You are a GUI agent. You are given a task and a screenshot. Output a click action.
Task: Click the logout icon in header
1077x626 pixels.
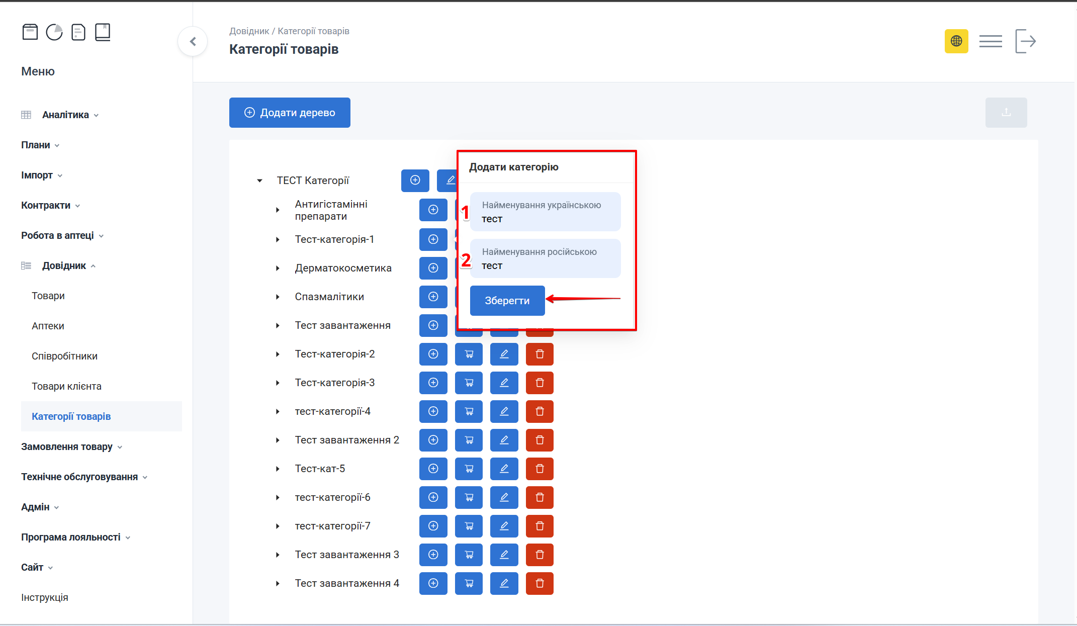(1025, 41)
